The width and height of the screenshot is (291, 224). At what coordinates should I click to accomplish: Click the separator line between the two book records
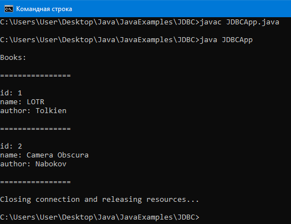pyautogui.click(x=35, y=129)
